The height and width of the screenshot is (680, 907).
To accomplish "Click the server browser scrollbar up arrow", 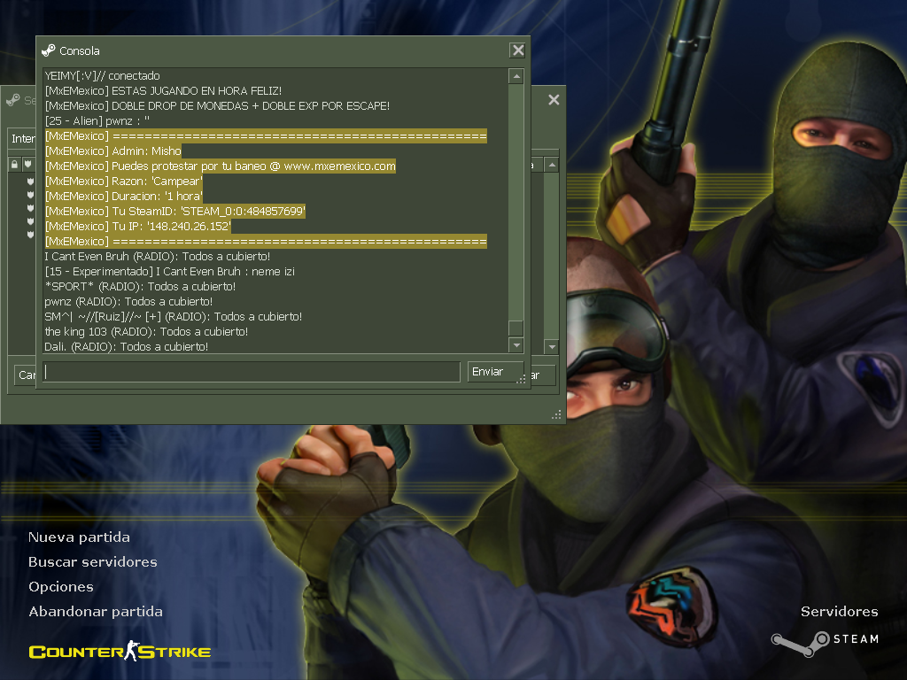I will (552, 165).
